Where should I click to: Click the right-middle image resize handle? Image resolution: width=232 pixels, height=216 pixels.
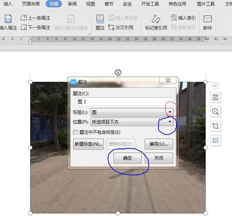pyautogui.click(x=205, y=147)
